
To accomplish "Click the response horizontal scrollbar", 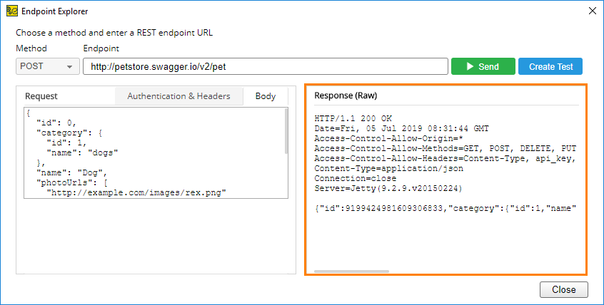I will pos(351,272).
